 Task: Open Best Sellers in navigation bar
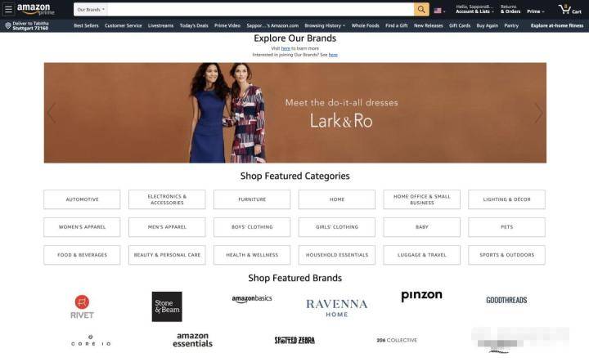(x=86, y=25)
